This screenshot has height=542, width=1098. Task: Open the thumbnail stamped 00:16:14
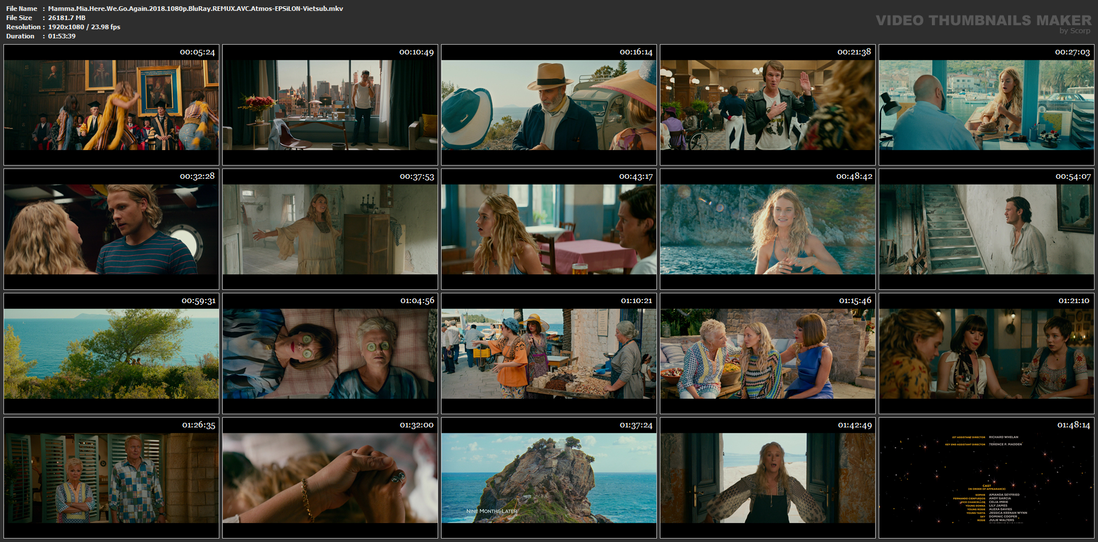pos(549,105)
